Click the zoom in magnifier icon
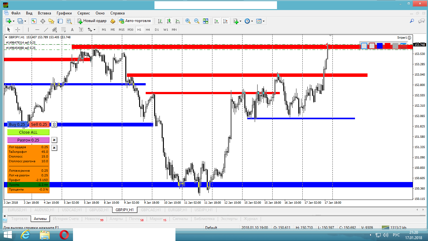 [x=188, y=21]
